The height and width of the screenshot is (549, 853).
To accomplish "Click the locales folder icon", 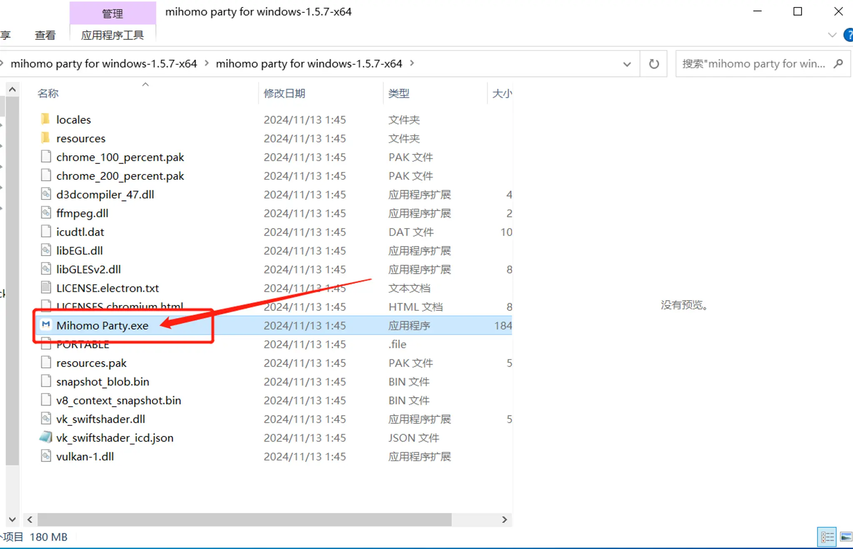I will (46, 119).
